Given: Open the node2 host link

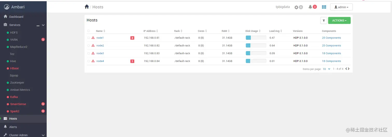Looking at the screenshot, I should (100, 46).
